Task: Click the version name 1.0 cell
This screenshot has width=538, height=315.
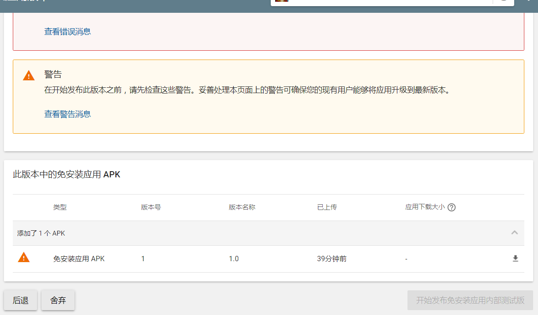Action: pyautogui.click(x=234, y=259)
